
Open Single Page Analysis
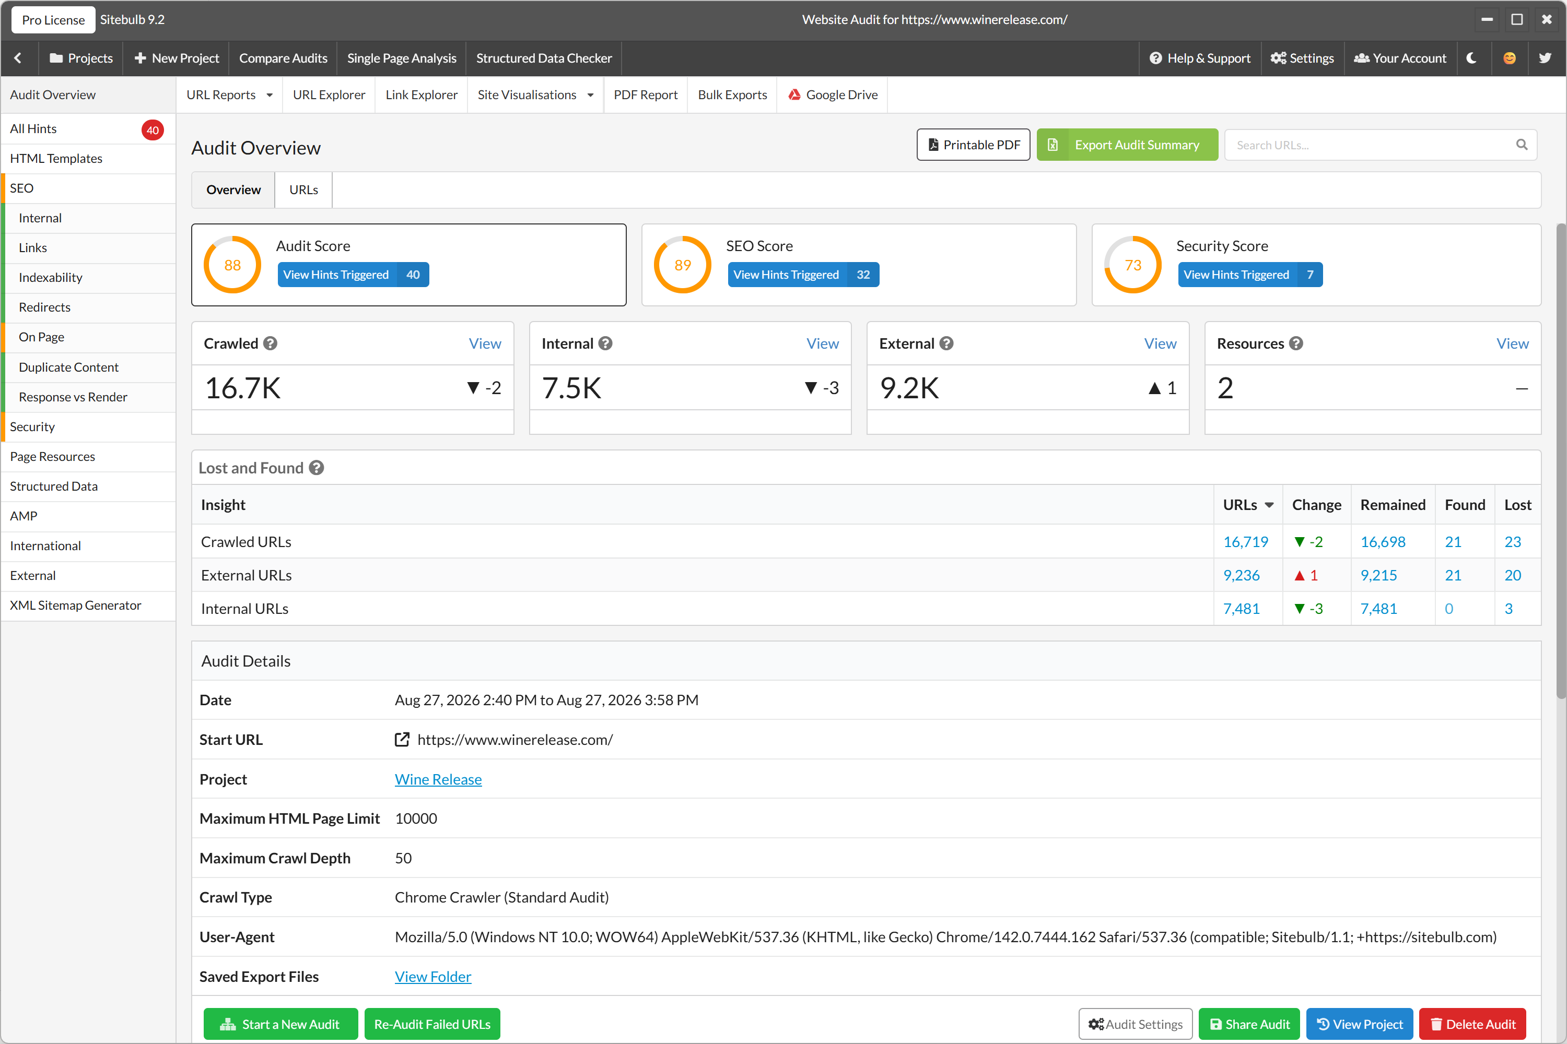[402, 58]
